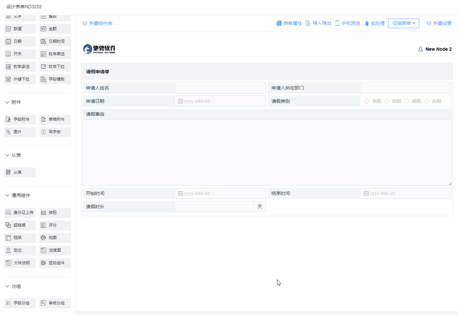
Task: Click the 导入导出 link
Action: tap(318, 23)
